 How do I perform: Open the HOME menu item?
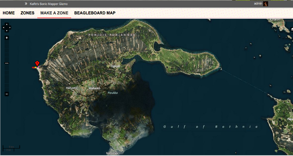coord(9,13)
